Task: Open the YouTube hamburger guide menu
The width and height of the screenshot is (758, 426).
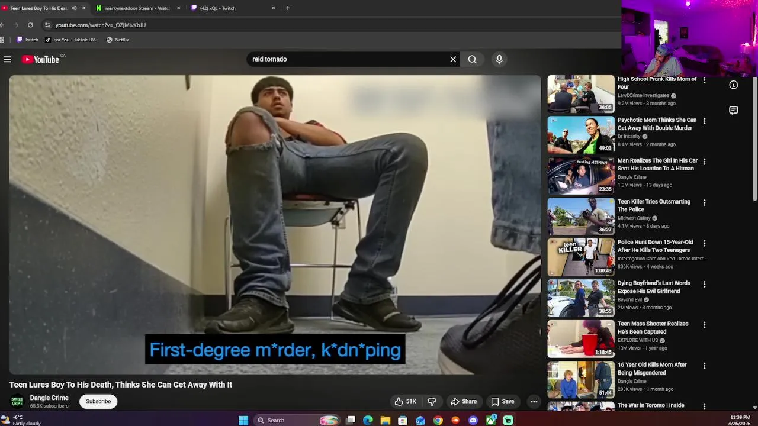Action: pyautogui.click(x=7, y=59)
